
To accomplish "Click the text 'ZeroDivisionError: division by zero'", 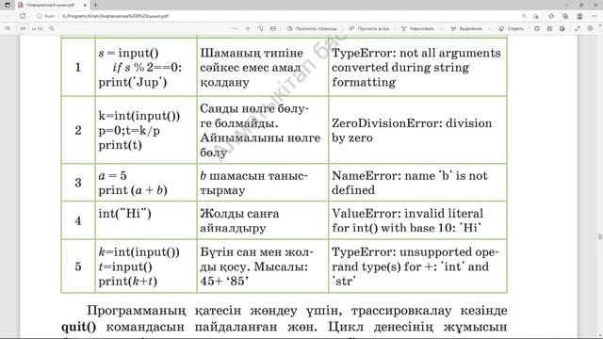I will pos(412,130).
